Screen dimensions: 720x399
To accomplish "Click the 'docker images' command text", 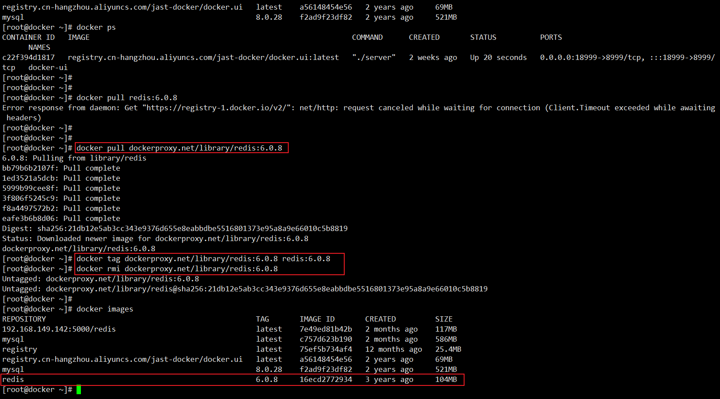I will pos(105,309).
